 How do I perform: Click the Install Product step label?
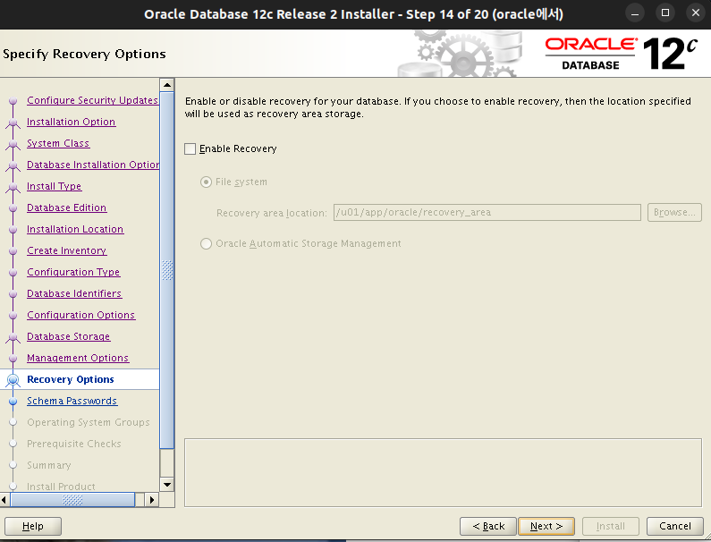pyautogui.click(x=61, y=487)
